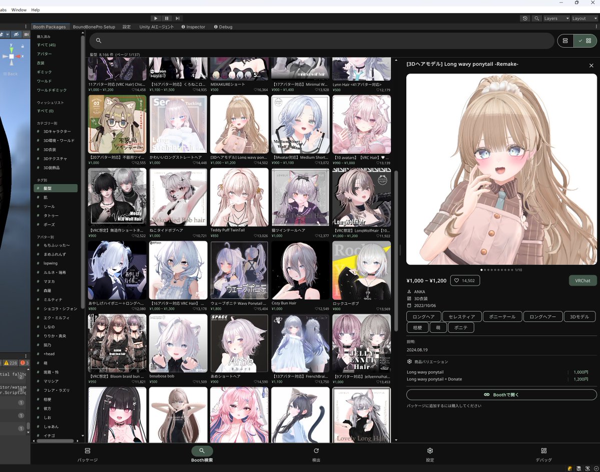The width and height of the screenshot is (600, 472).
Task: Switch to the Inspector tab
Action: 196,27
